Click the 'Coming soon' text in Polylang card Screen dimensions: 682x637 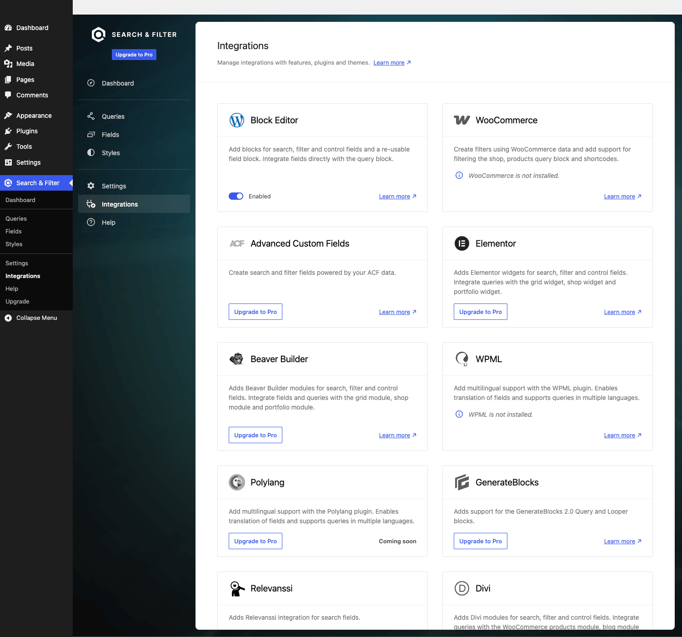click(397, 541)
